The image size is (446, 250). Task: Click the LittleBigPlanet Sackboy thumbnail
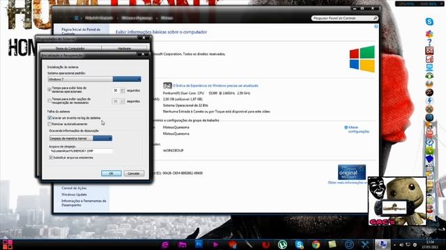click(397, 201)
